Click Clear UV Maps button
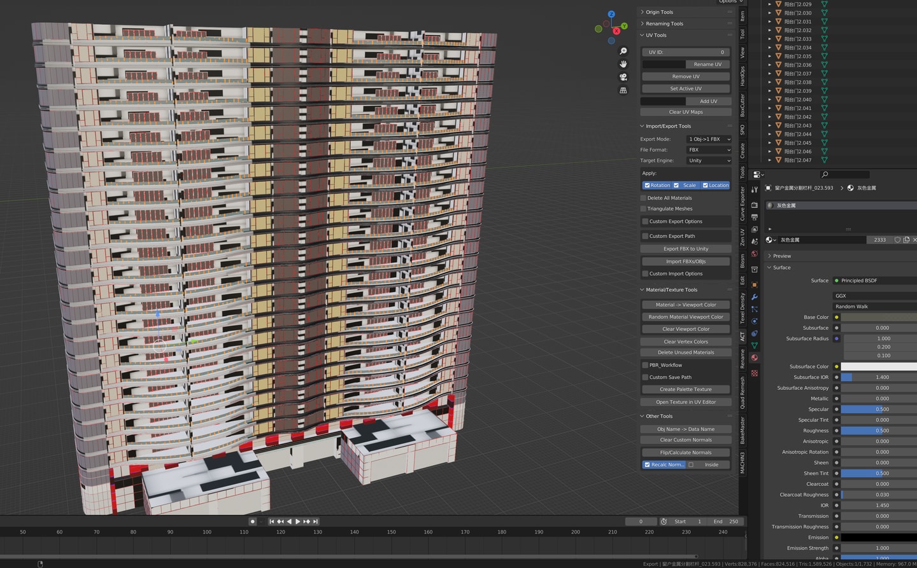Screen dimensions: 917x568 point(686,112)
